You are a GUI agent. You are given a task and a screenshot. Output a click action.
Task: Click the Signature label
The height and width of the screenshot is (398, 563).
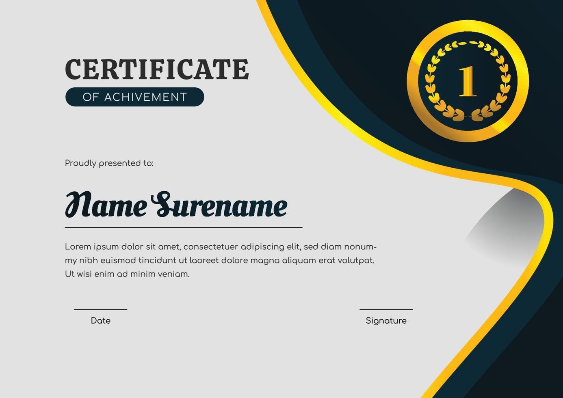(x=386, y=321)
